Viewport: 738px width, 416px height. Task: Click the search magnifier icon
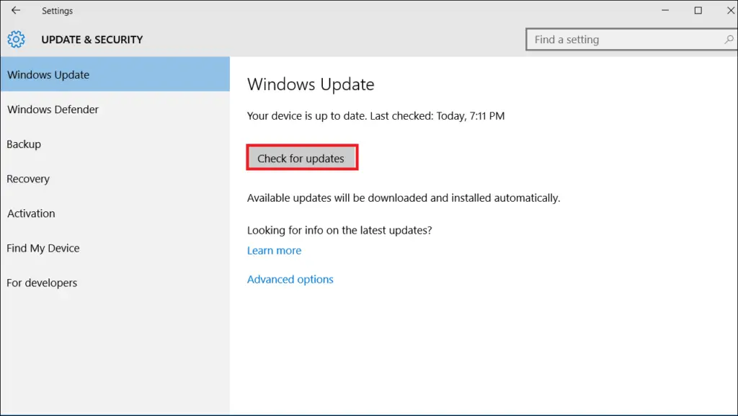coord(729,40)
